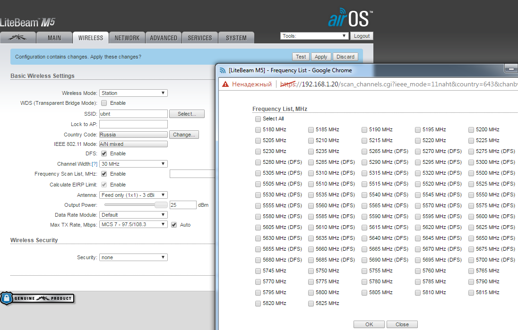Check the 5690 MHz (DFS) frequency
Screen dimensions: 518x330
(x=364, y=260)
